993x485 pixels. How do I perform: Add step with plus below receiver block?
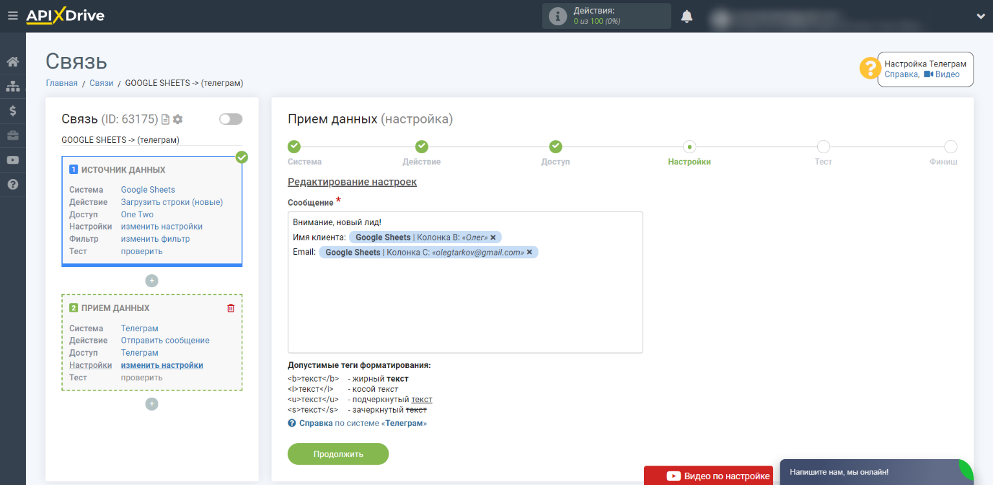(152, 404)
